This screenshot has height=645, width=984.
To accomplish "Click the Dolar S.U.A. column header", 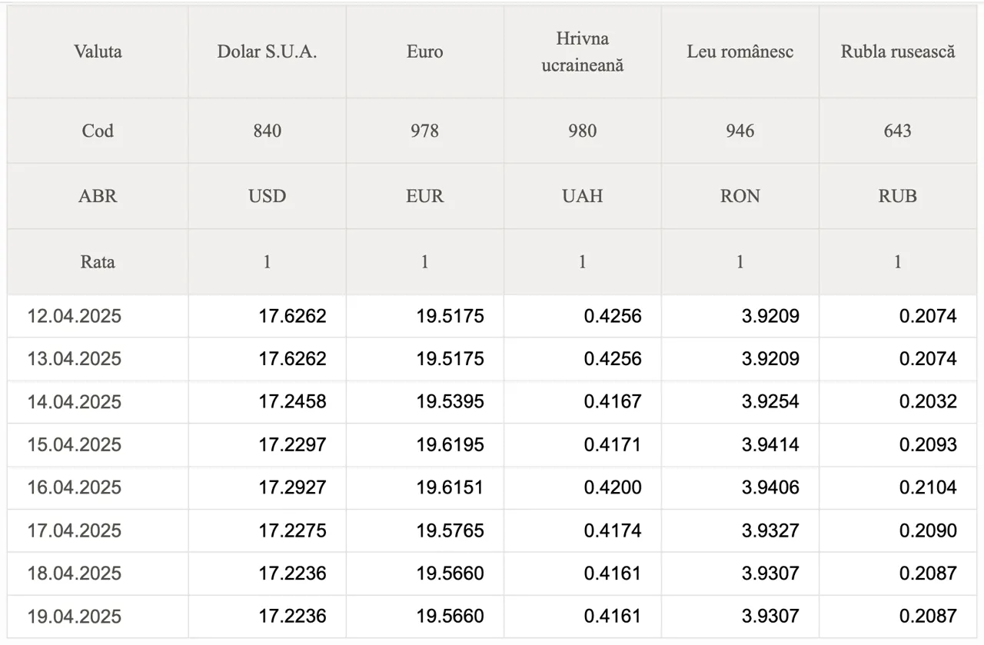I will point(267,52).
